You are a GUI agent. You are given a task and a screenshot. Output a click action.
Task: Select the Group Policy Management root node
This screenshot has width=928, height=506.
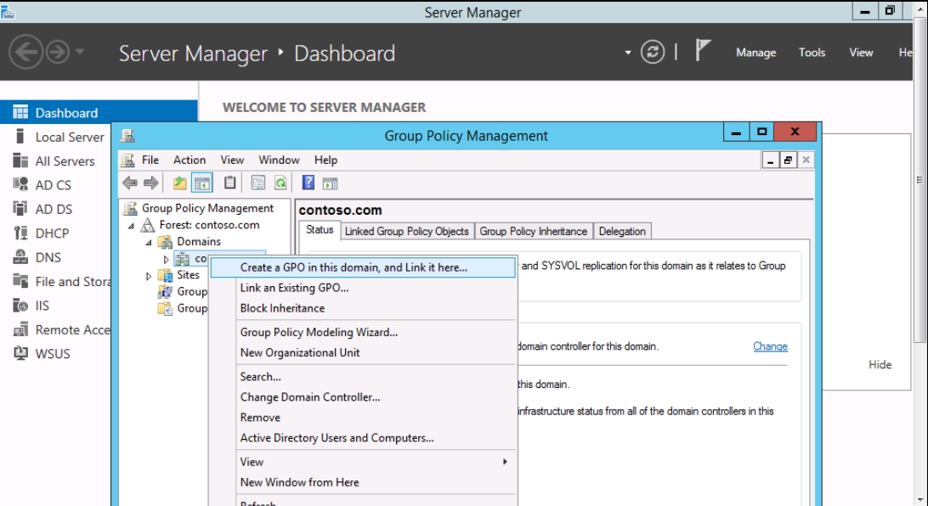coord(207,208)
